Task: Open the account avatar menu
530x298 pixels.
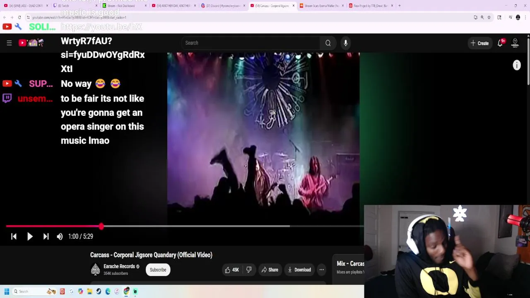Action: pyautogui.click(x=515, y=43)
